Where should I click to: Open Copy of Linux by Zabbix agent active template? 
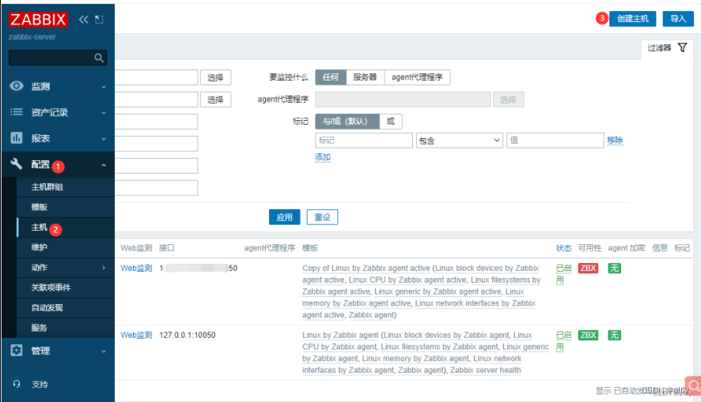pos(366,269)
